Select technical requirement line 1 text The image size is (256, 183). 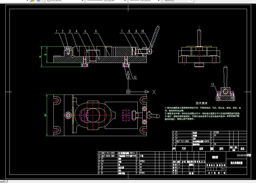point(203,109)
